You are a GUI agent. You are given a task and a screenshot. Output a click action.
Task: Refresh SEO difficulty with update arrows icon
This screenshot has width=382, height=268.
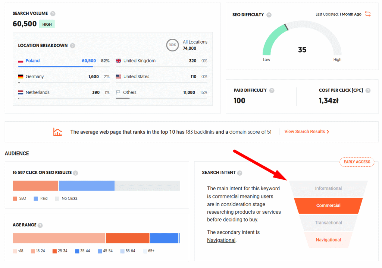tap(368, 14)
